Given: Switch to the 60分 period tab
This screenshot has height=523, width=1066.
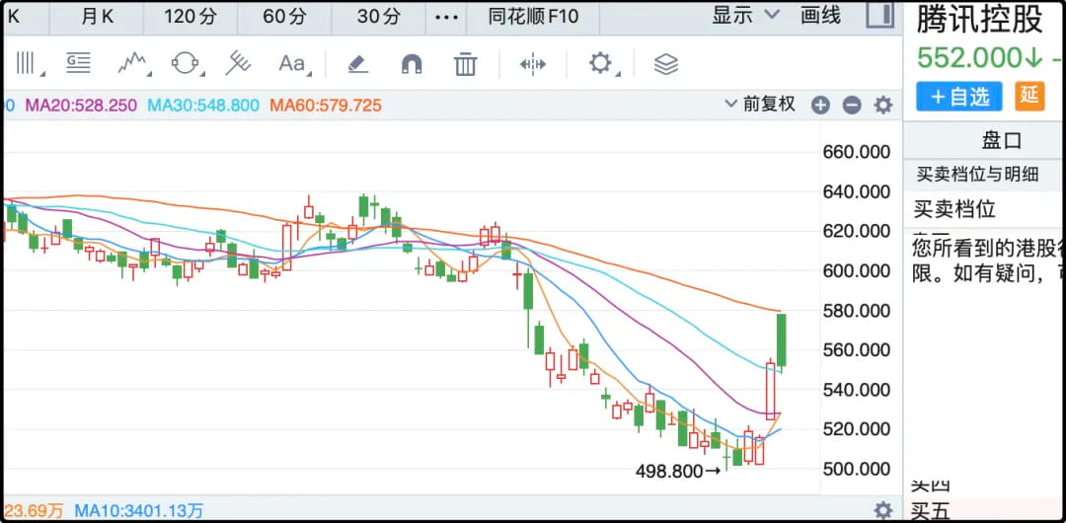Looking at the screenshot, I should (284, 17).
